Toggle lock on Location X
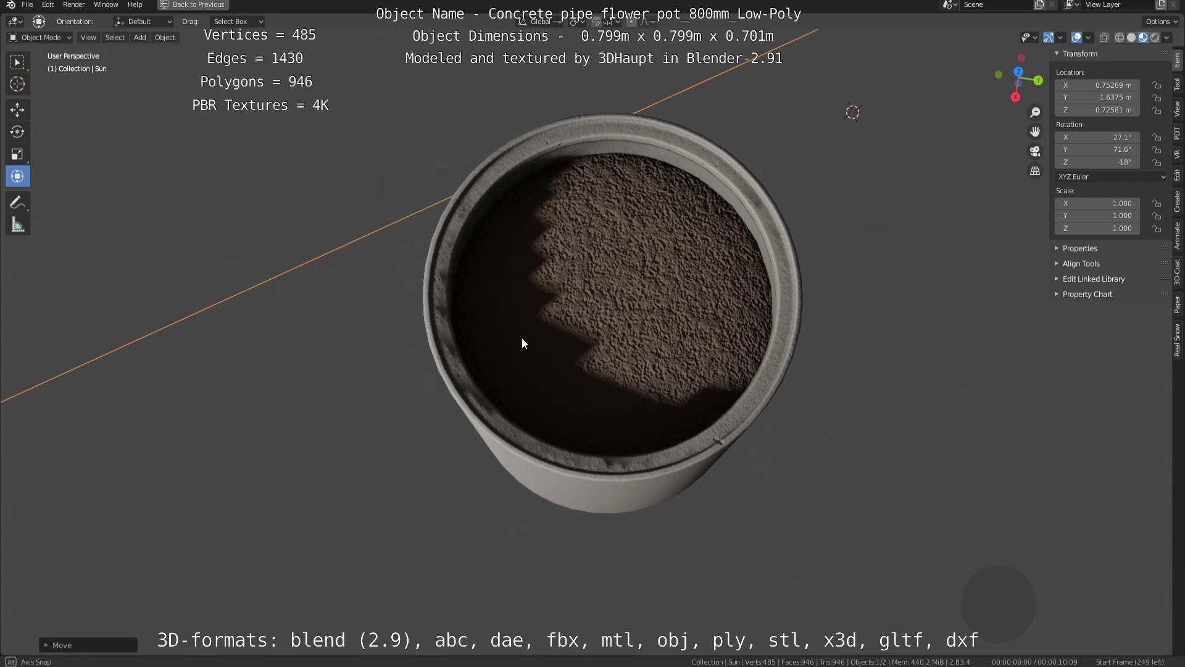 (x=1157, y=85)
